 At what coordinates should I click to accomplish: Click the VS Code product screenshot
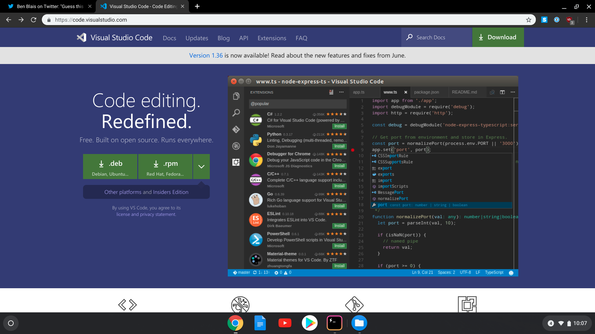(373, 176)
